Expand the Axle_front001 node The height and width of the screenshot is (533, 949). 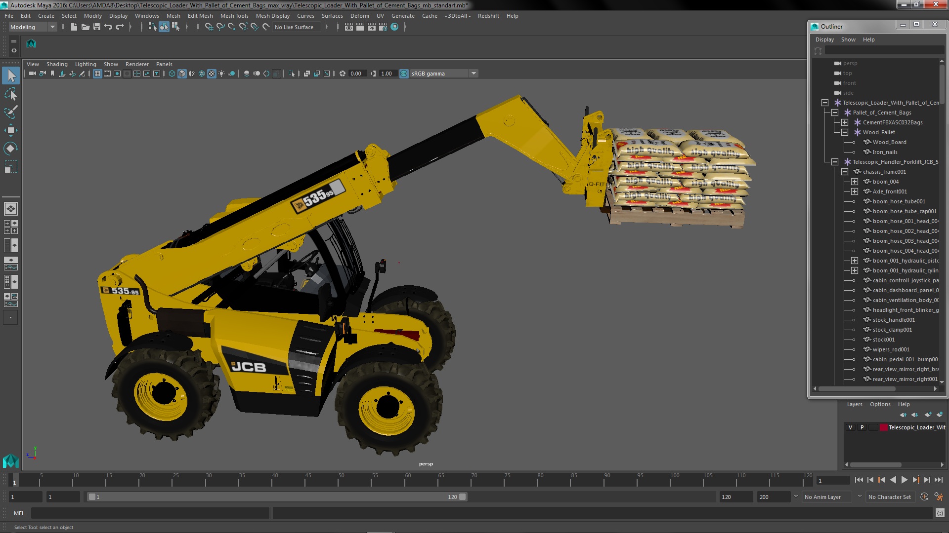[x=855, y=191]
